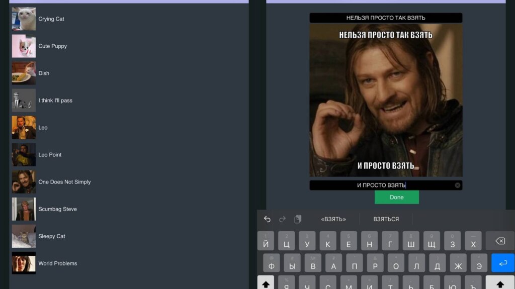This screenshot has width=515, height=289.
Task: Click the 'Crying Cat' label
Action: tap(51, 19)
